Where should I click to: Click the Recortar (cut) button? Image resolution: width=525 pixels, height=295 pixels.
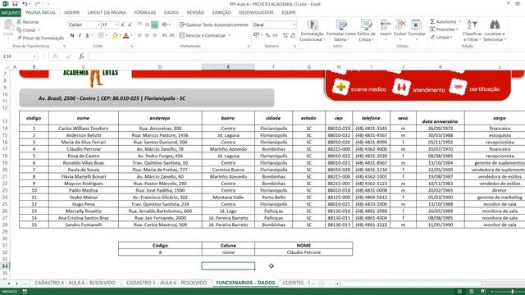pyautogui.click(x=28, y=22)
